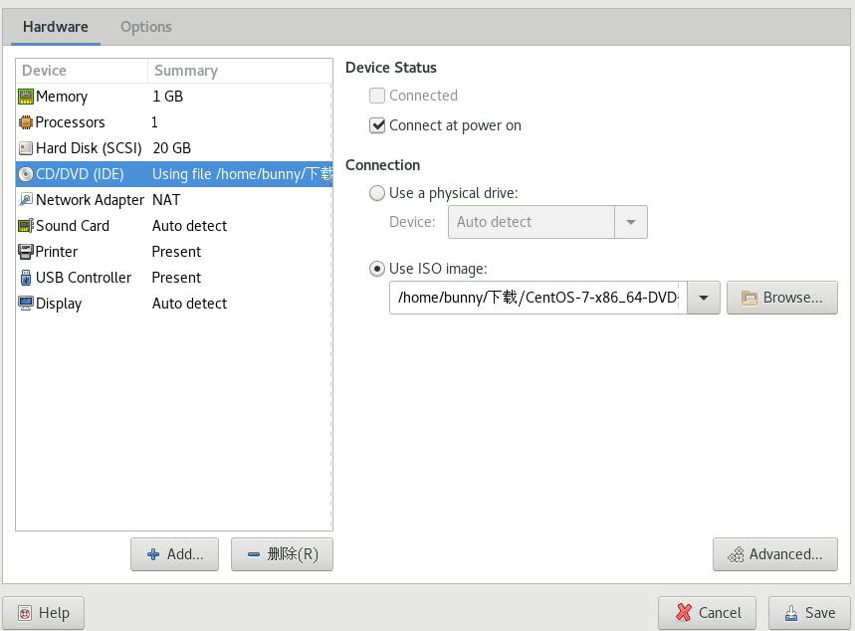Click the Printer device icon
855x631 pixels.
(x=26, y=252)
